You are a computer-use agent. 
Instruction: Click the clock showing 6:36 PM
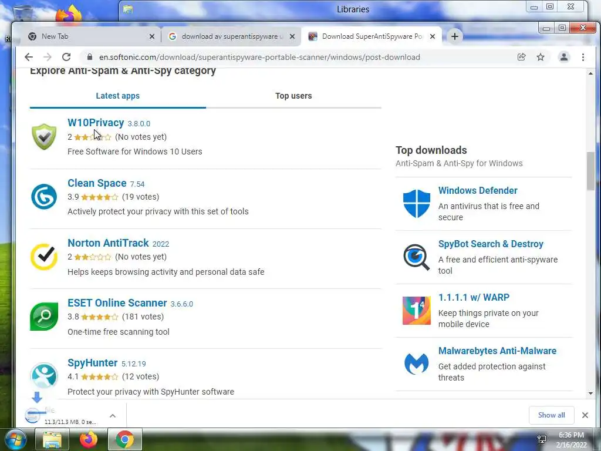(x=571, y=435)
